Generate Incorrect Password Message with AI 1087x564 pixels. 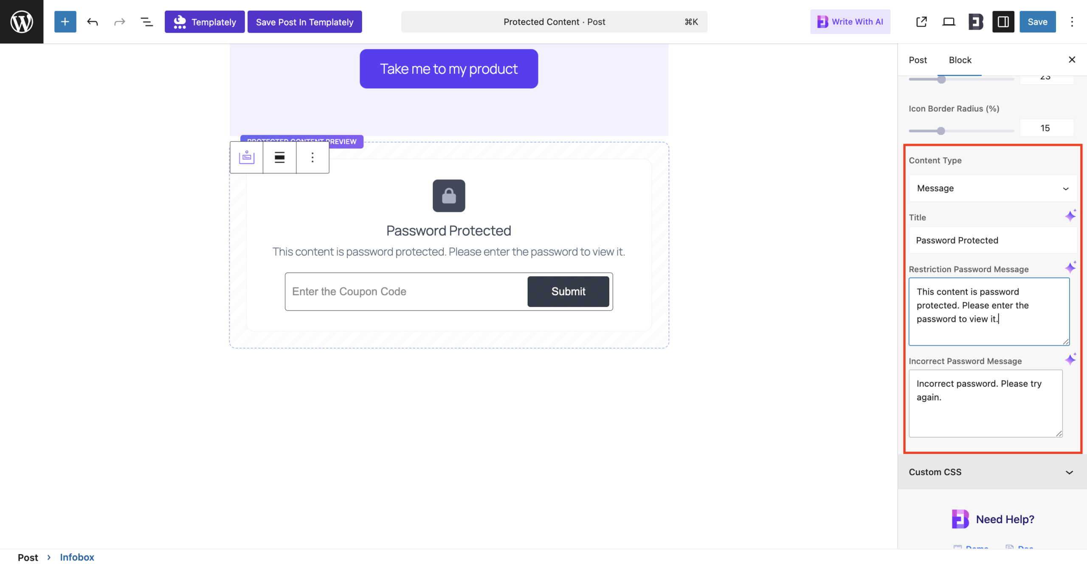[1070, 359]
